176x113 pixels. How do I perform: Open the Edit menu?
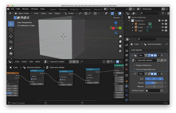(x=18, y=9)
